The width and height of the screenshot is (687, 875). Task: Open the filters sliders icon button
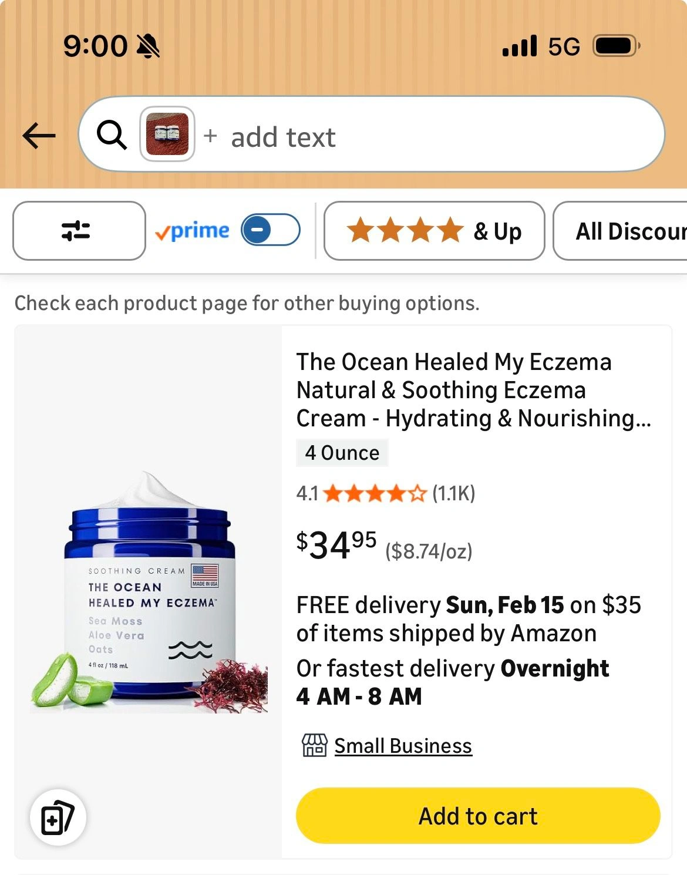(79, 231)
